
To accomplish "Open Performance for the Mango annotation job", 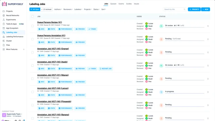I will (65, 82).
